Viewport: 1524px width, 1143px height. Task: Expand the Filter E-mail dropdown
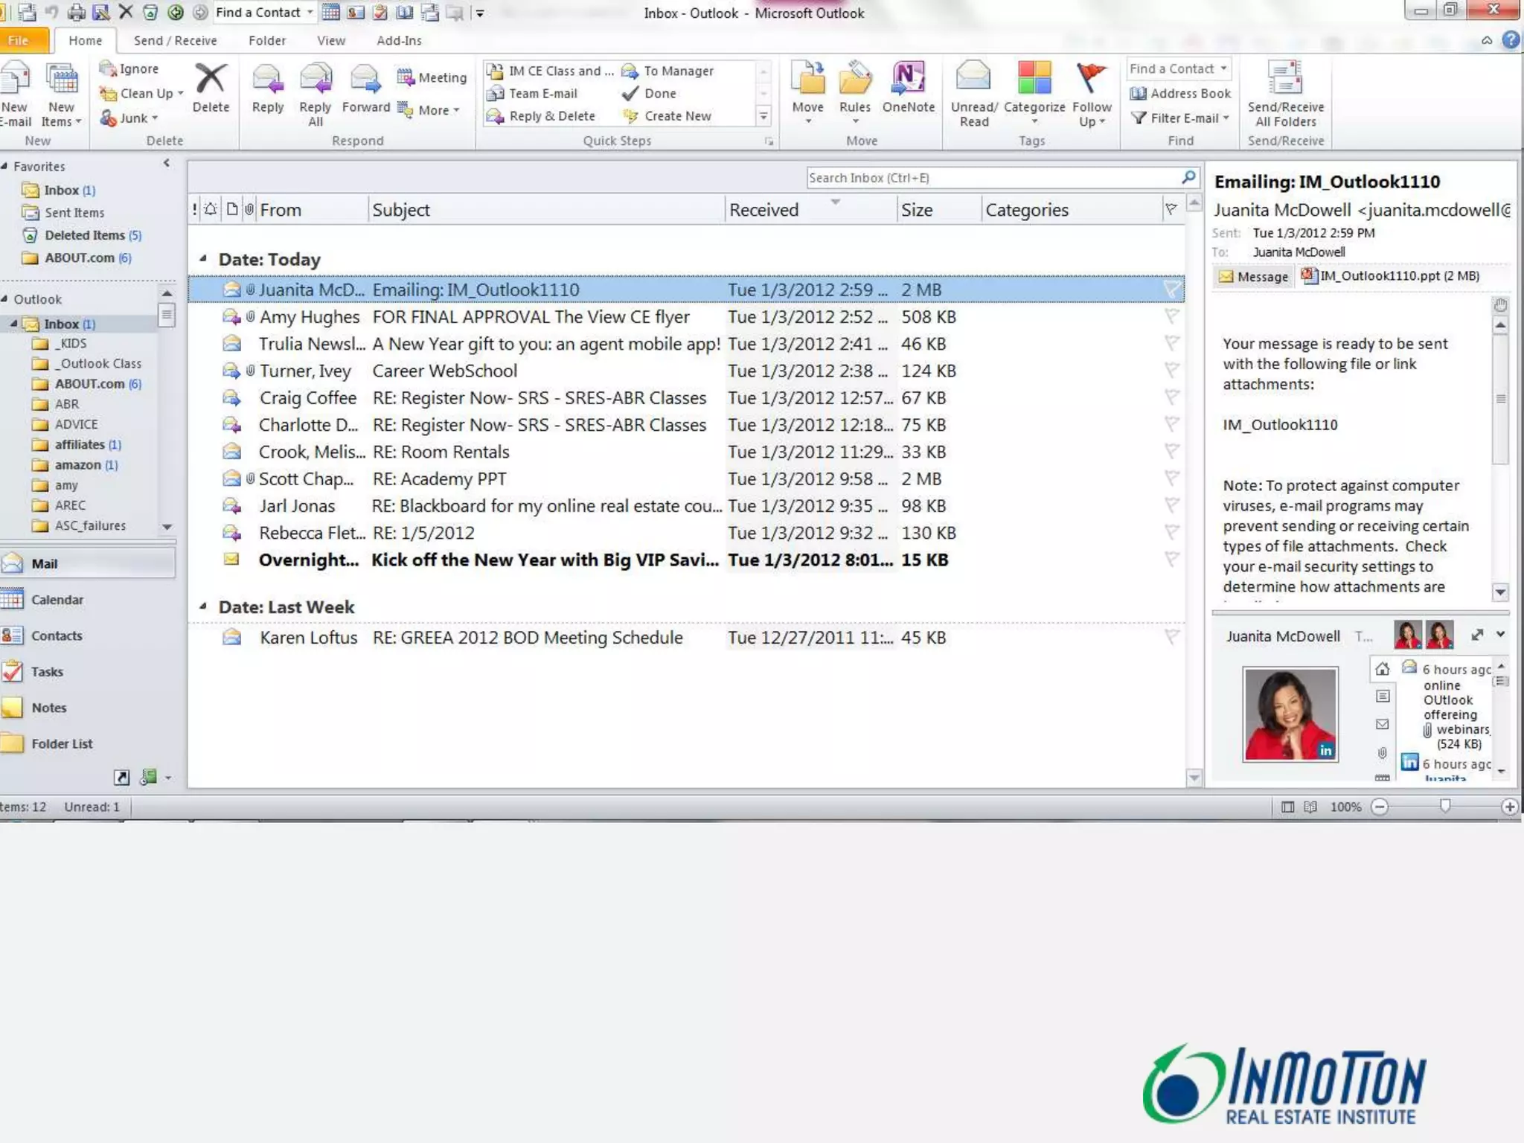[x=1226, y=118]
